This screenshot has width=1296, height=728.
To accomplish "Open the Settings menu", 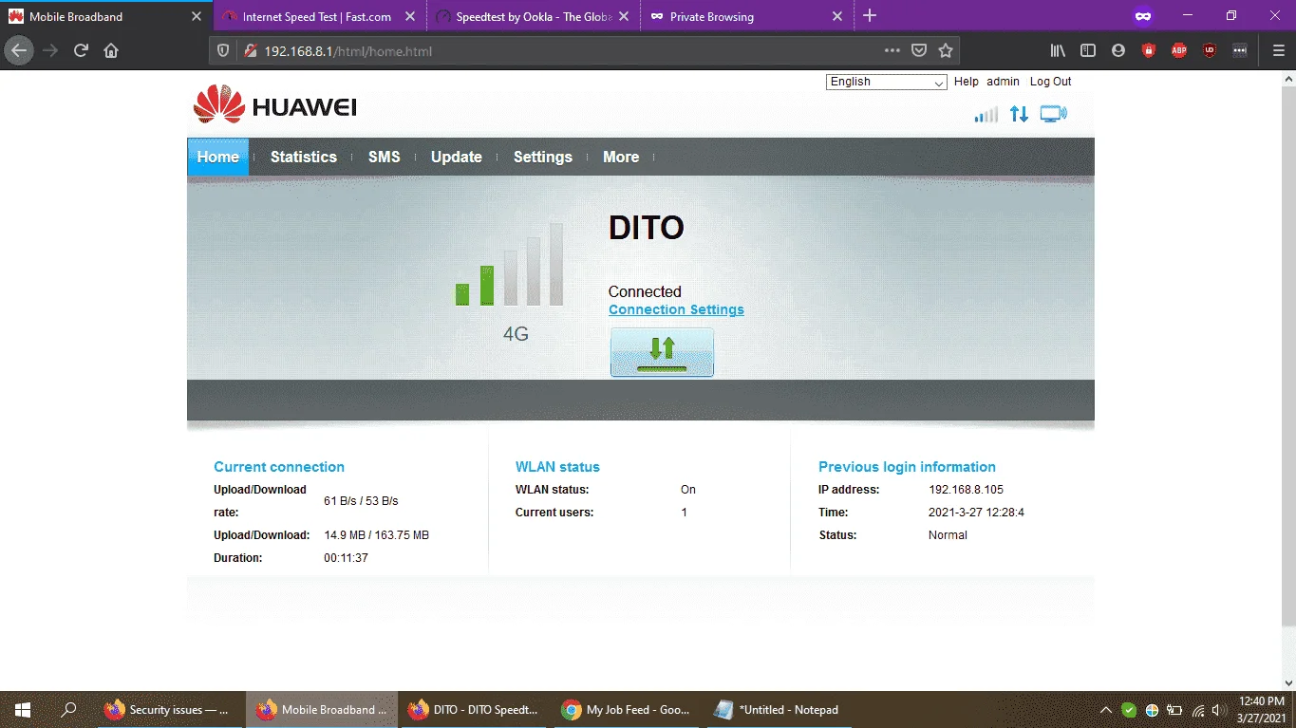I will click(543, 157).
